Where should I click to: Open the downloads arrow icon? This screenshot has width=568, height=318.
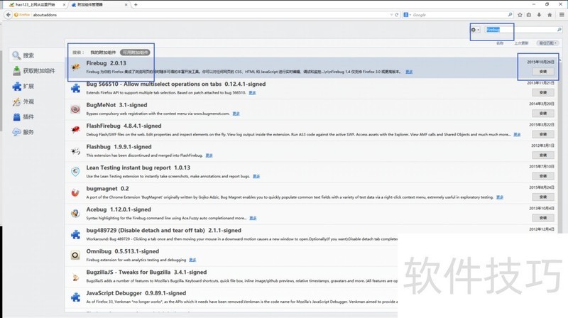(x=539, y=15)
